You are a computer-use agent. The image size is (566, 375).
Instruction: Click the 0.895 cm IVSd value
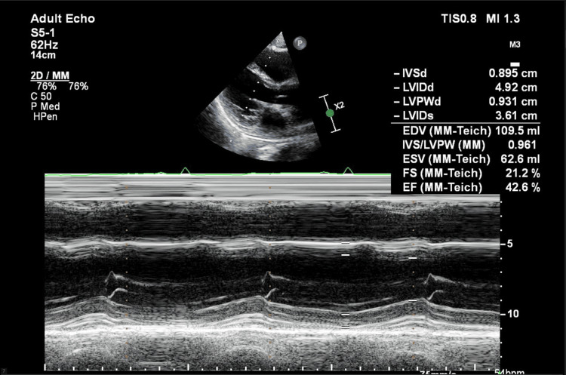[x=513, y=73]
